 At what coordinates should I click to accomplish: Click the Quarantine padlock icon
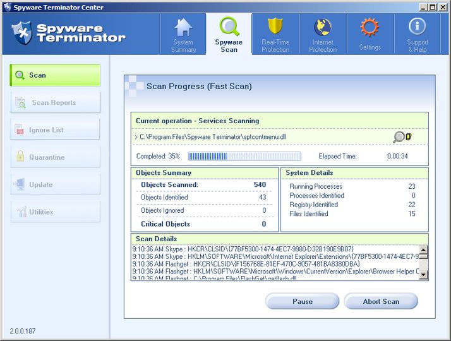coord(20,156)
